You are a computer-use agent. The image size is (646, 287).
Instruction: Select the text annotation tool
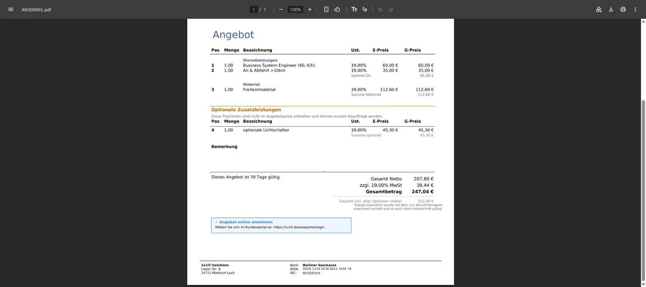(354, 10)
